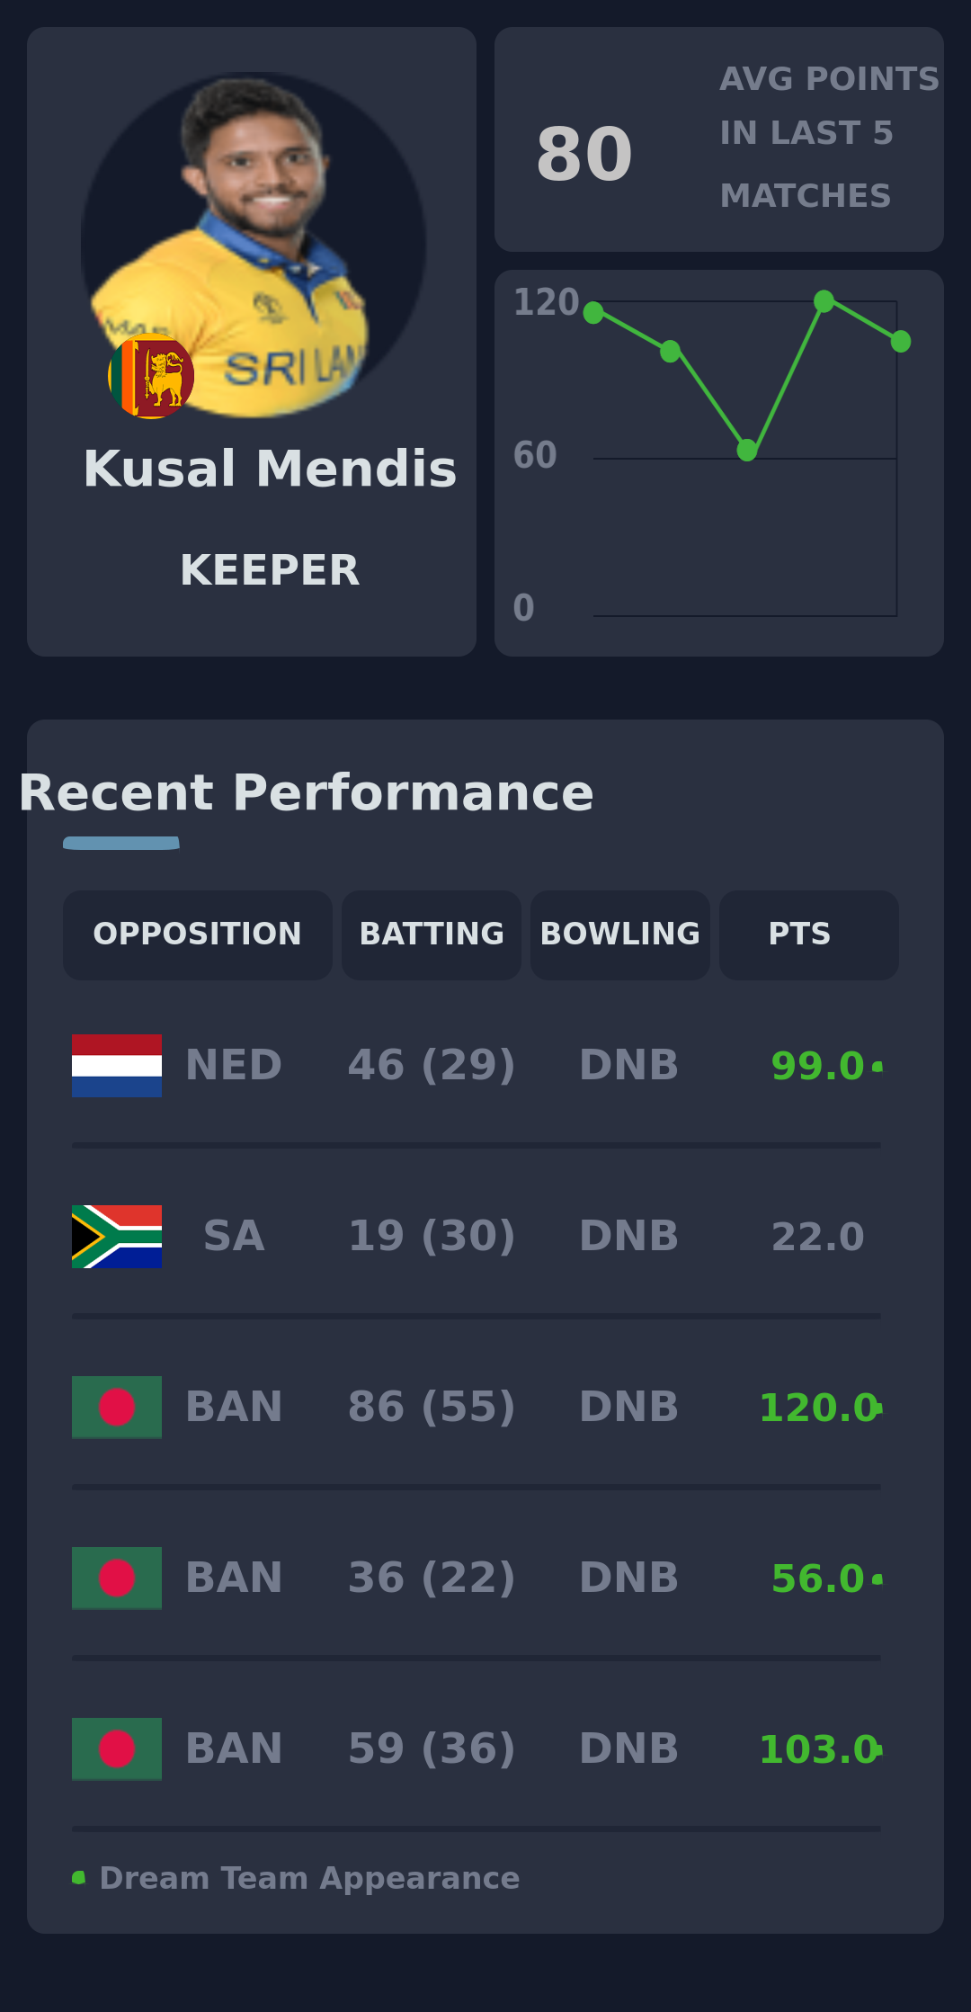Image resolution: width=971 pixels, height=2012 pixels.
Task: Click the Bangladesh flag beside 86 (55)
Action: 117,1408
